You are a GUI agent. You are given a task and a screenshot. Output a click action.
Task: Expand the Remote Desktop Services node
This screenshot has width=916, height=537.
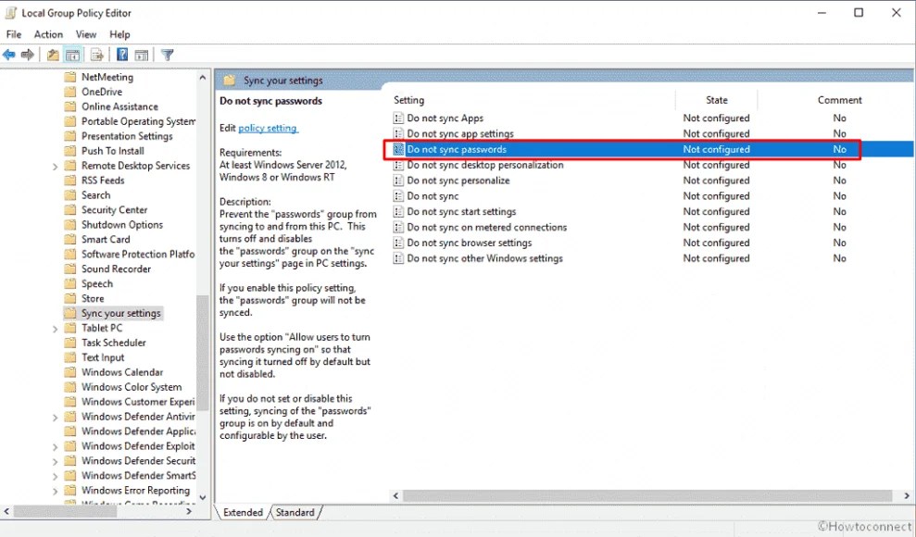tap(56, 165)
